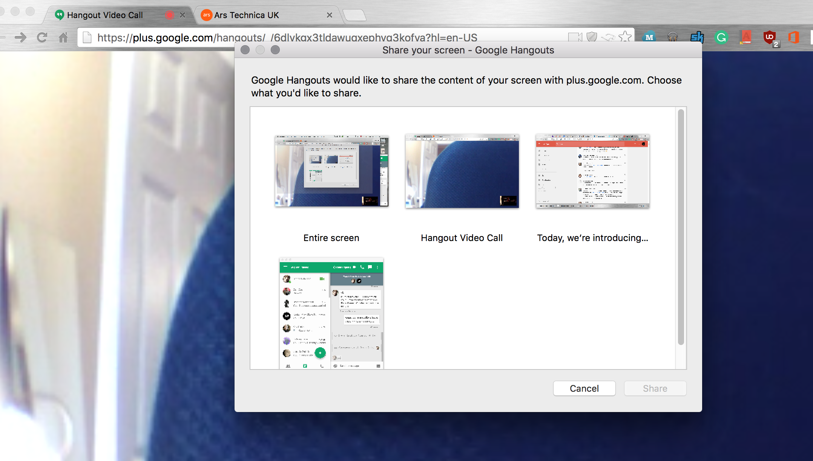Image resolution: width=813 pixels, height=461 pixels.
Task: Click the Cancel button
Action: pyautogui.click(x=584, y=388)
